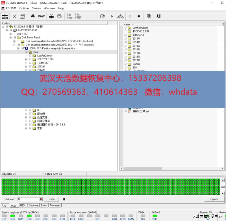Toggle checkbox for 原老师 folder
The height and width of the screenshot is (221, 226).
coord(31,114)
